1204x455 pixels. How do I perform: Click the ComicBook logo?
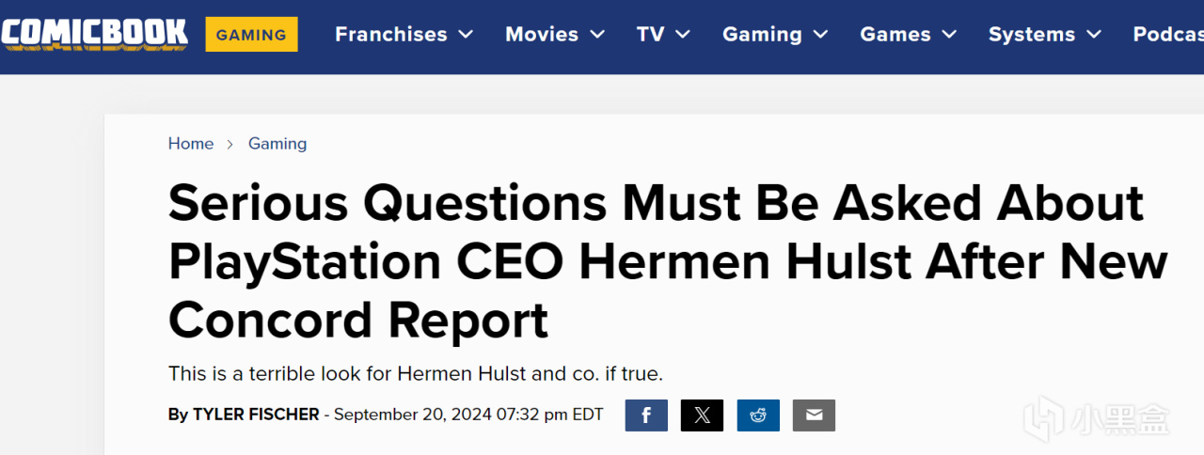pos(94,34)
